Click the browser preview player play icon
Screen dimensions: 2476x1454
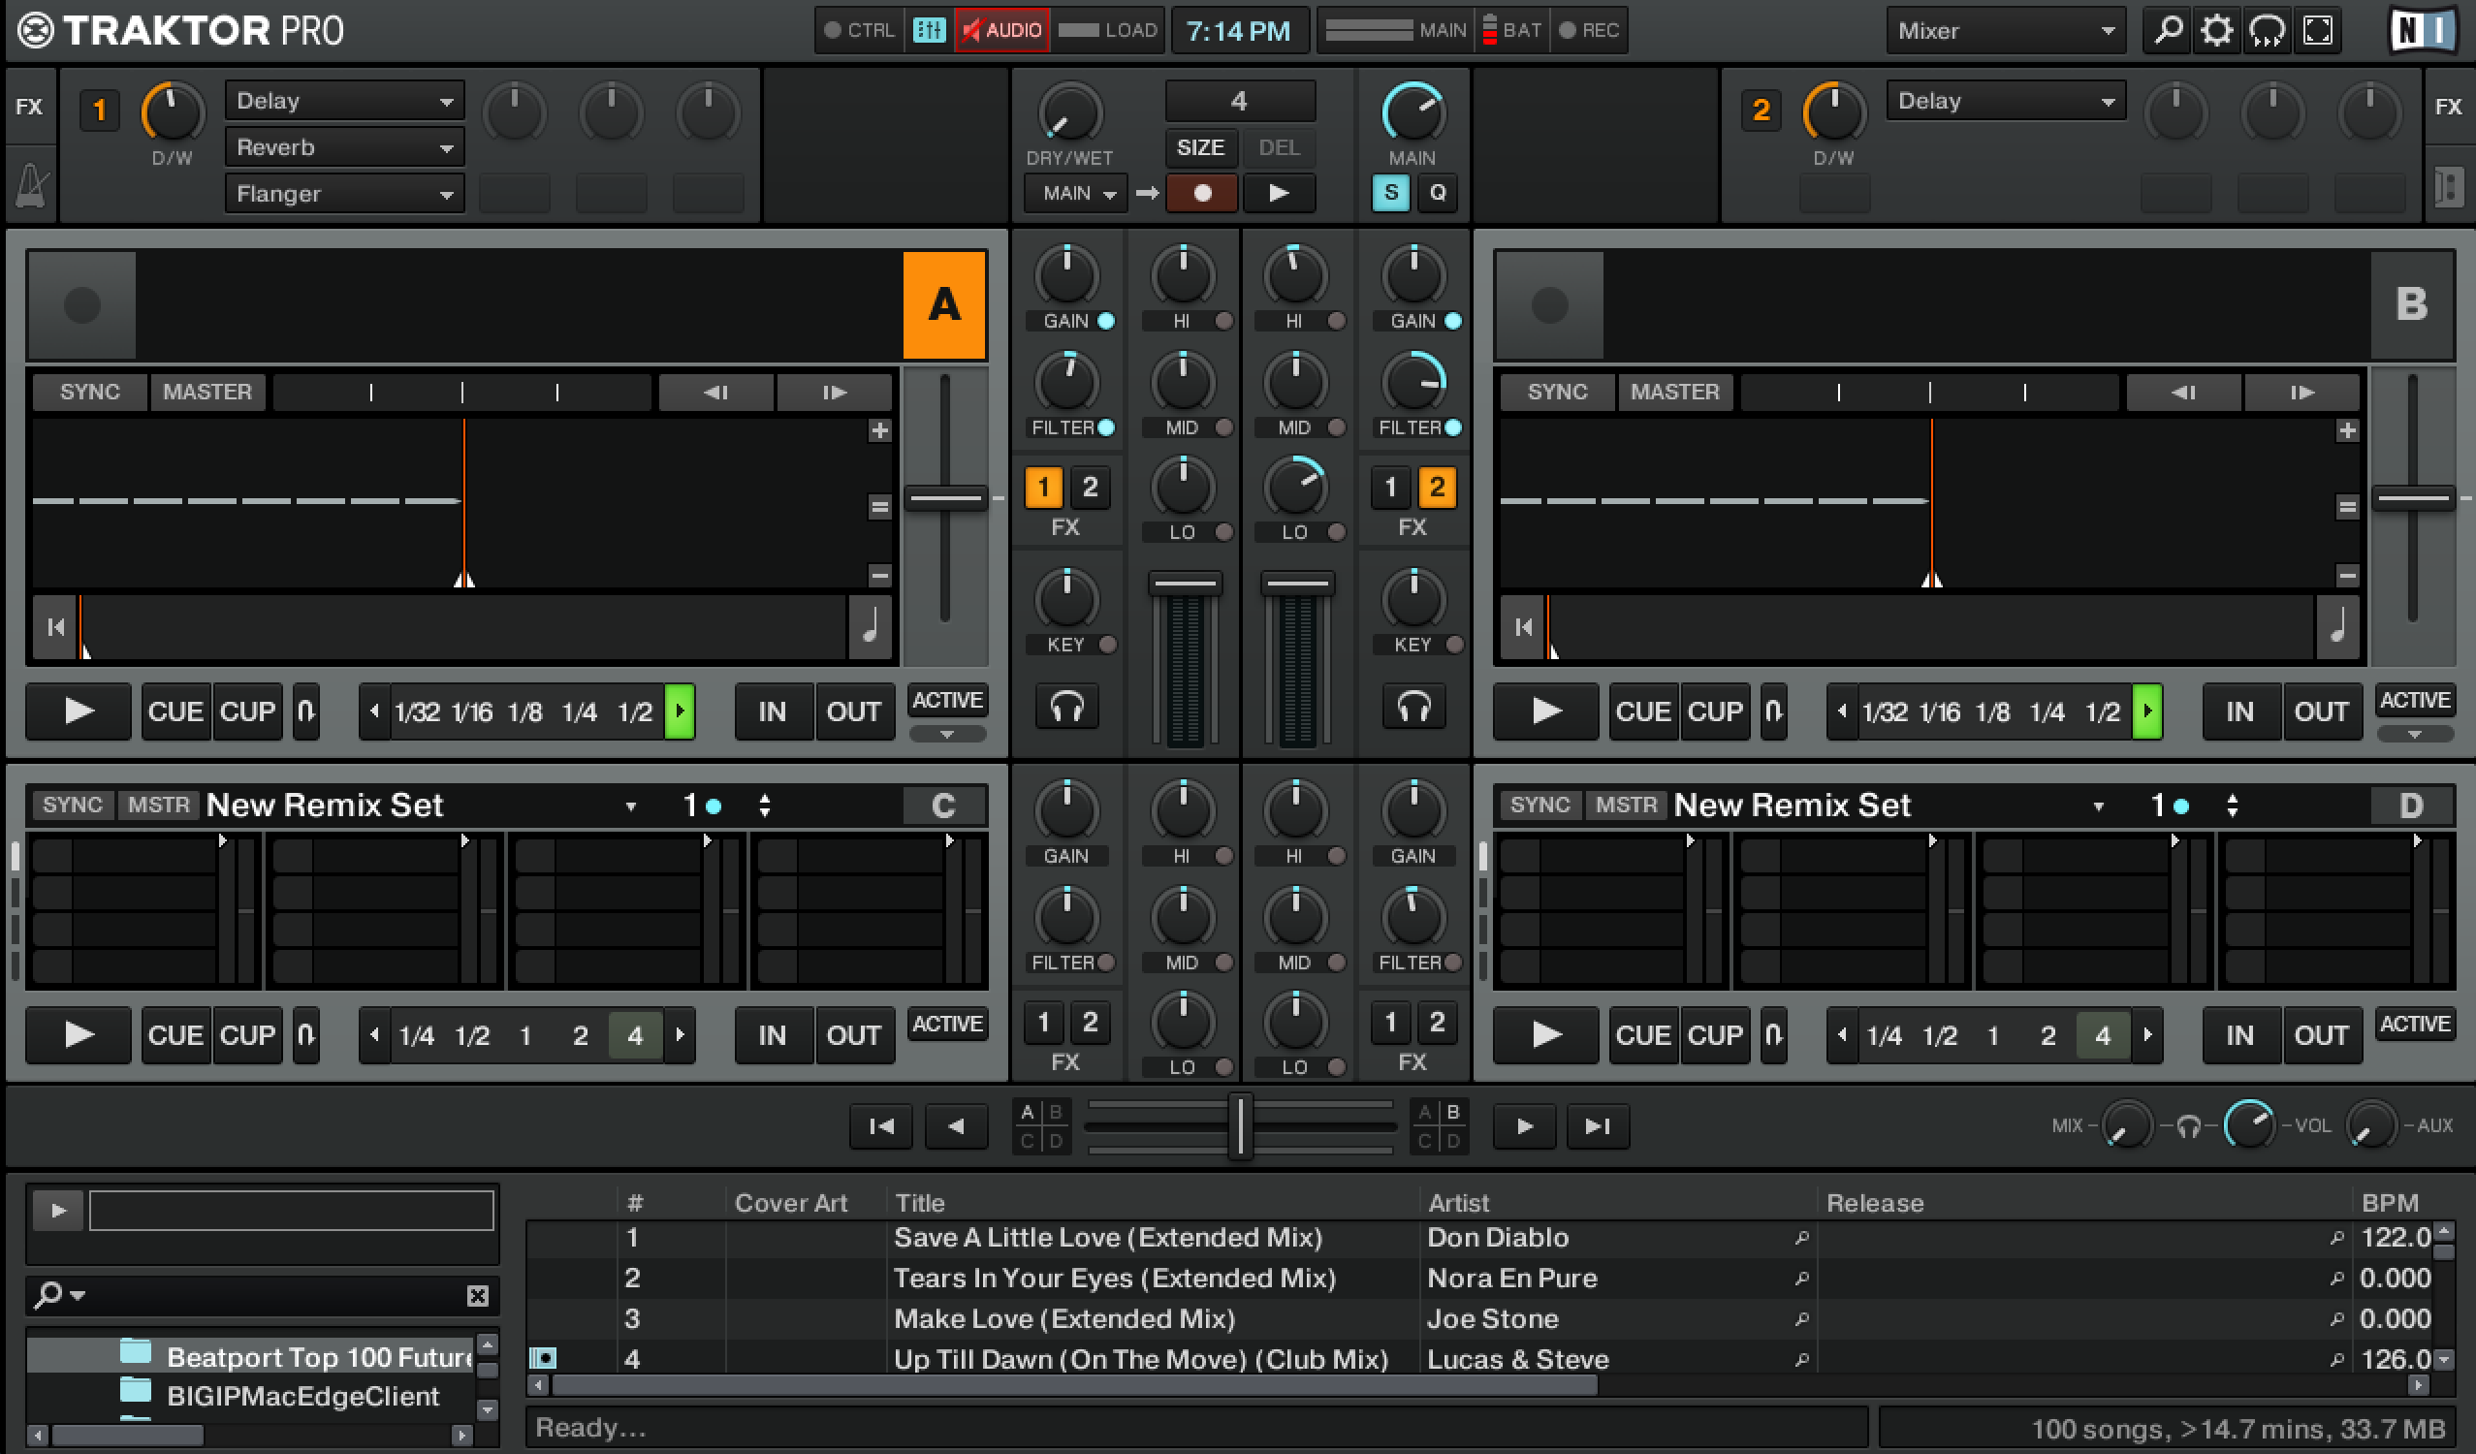(x=58, y=1211)
